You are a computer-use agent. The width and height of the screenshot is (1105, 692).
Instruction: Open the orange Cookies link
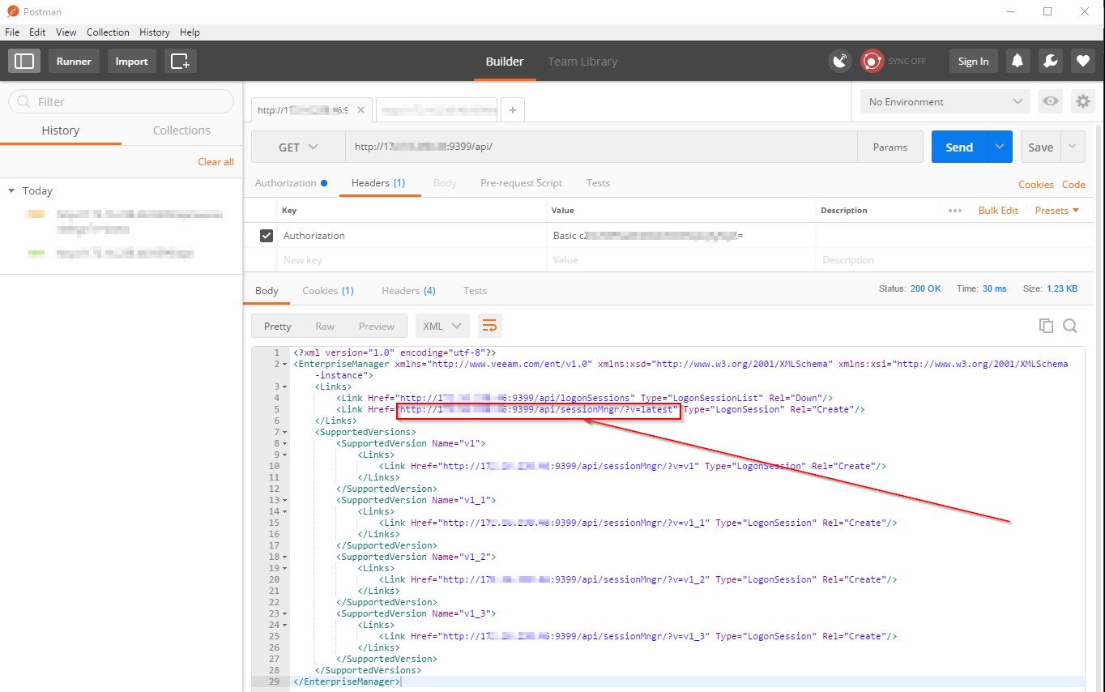tap(1036, 185)
